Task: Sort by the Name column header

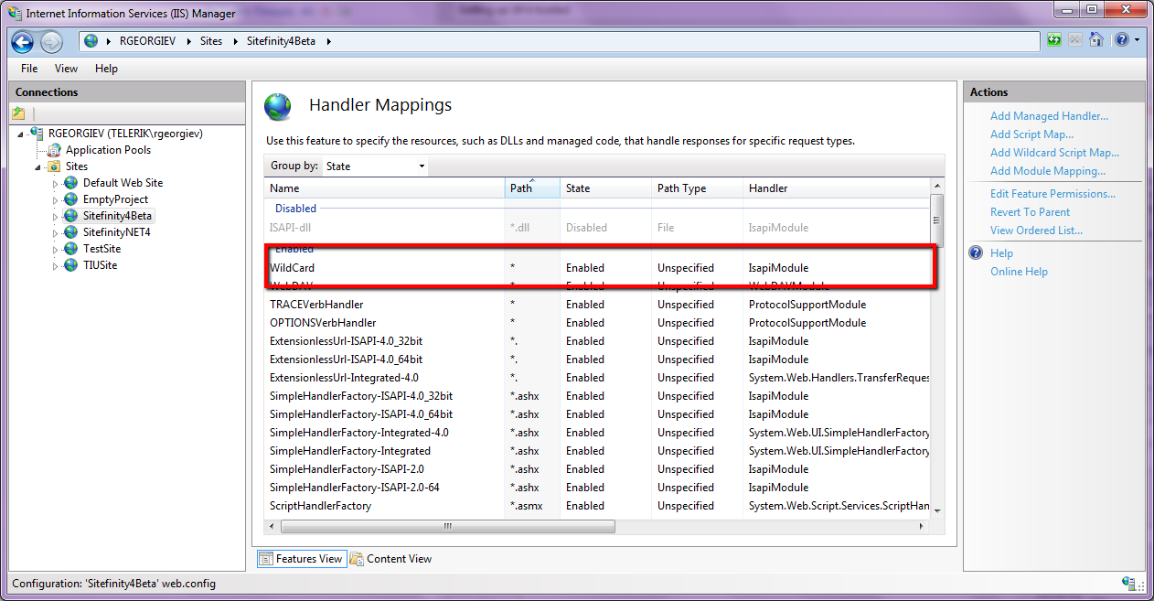Action: pos(385,188)
